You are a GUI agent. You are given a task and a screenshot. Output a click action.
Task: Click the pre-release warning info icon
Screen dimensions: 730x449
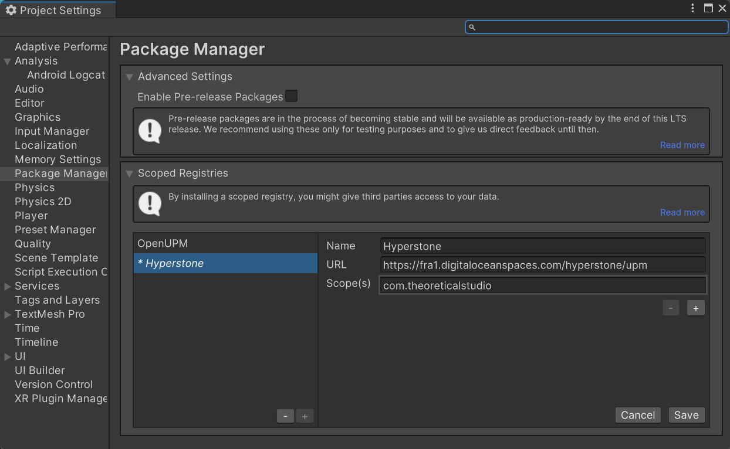150,131
